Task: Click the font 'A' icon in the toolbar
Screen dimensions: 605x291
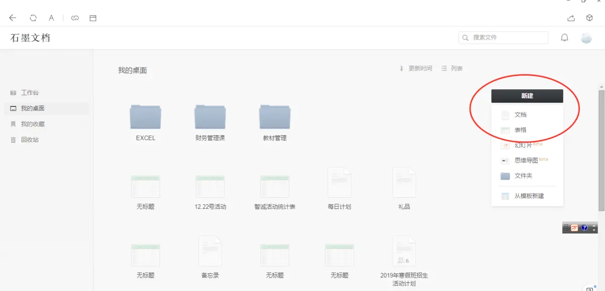Action: [51, 18]
